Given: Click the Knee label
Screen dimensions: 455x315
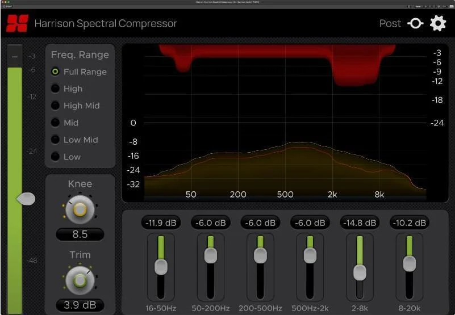Looking at the screenshot, I should tap(80, 184).
